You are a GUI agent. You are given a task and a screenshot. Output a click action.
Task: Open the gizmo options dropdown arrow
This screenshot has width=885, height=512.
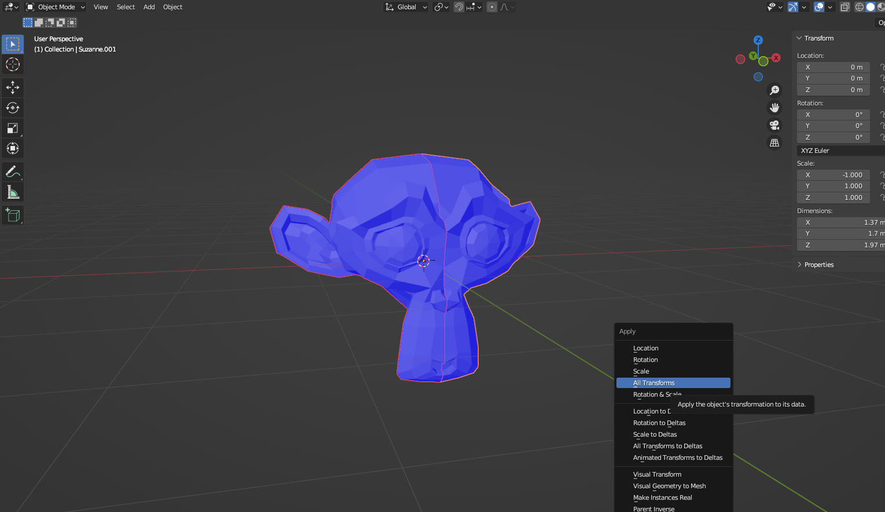point(804,7)
